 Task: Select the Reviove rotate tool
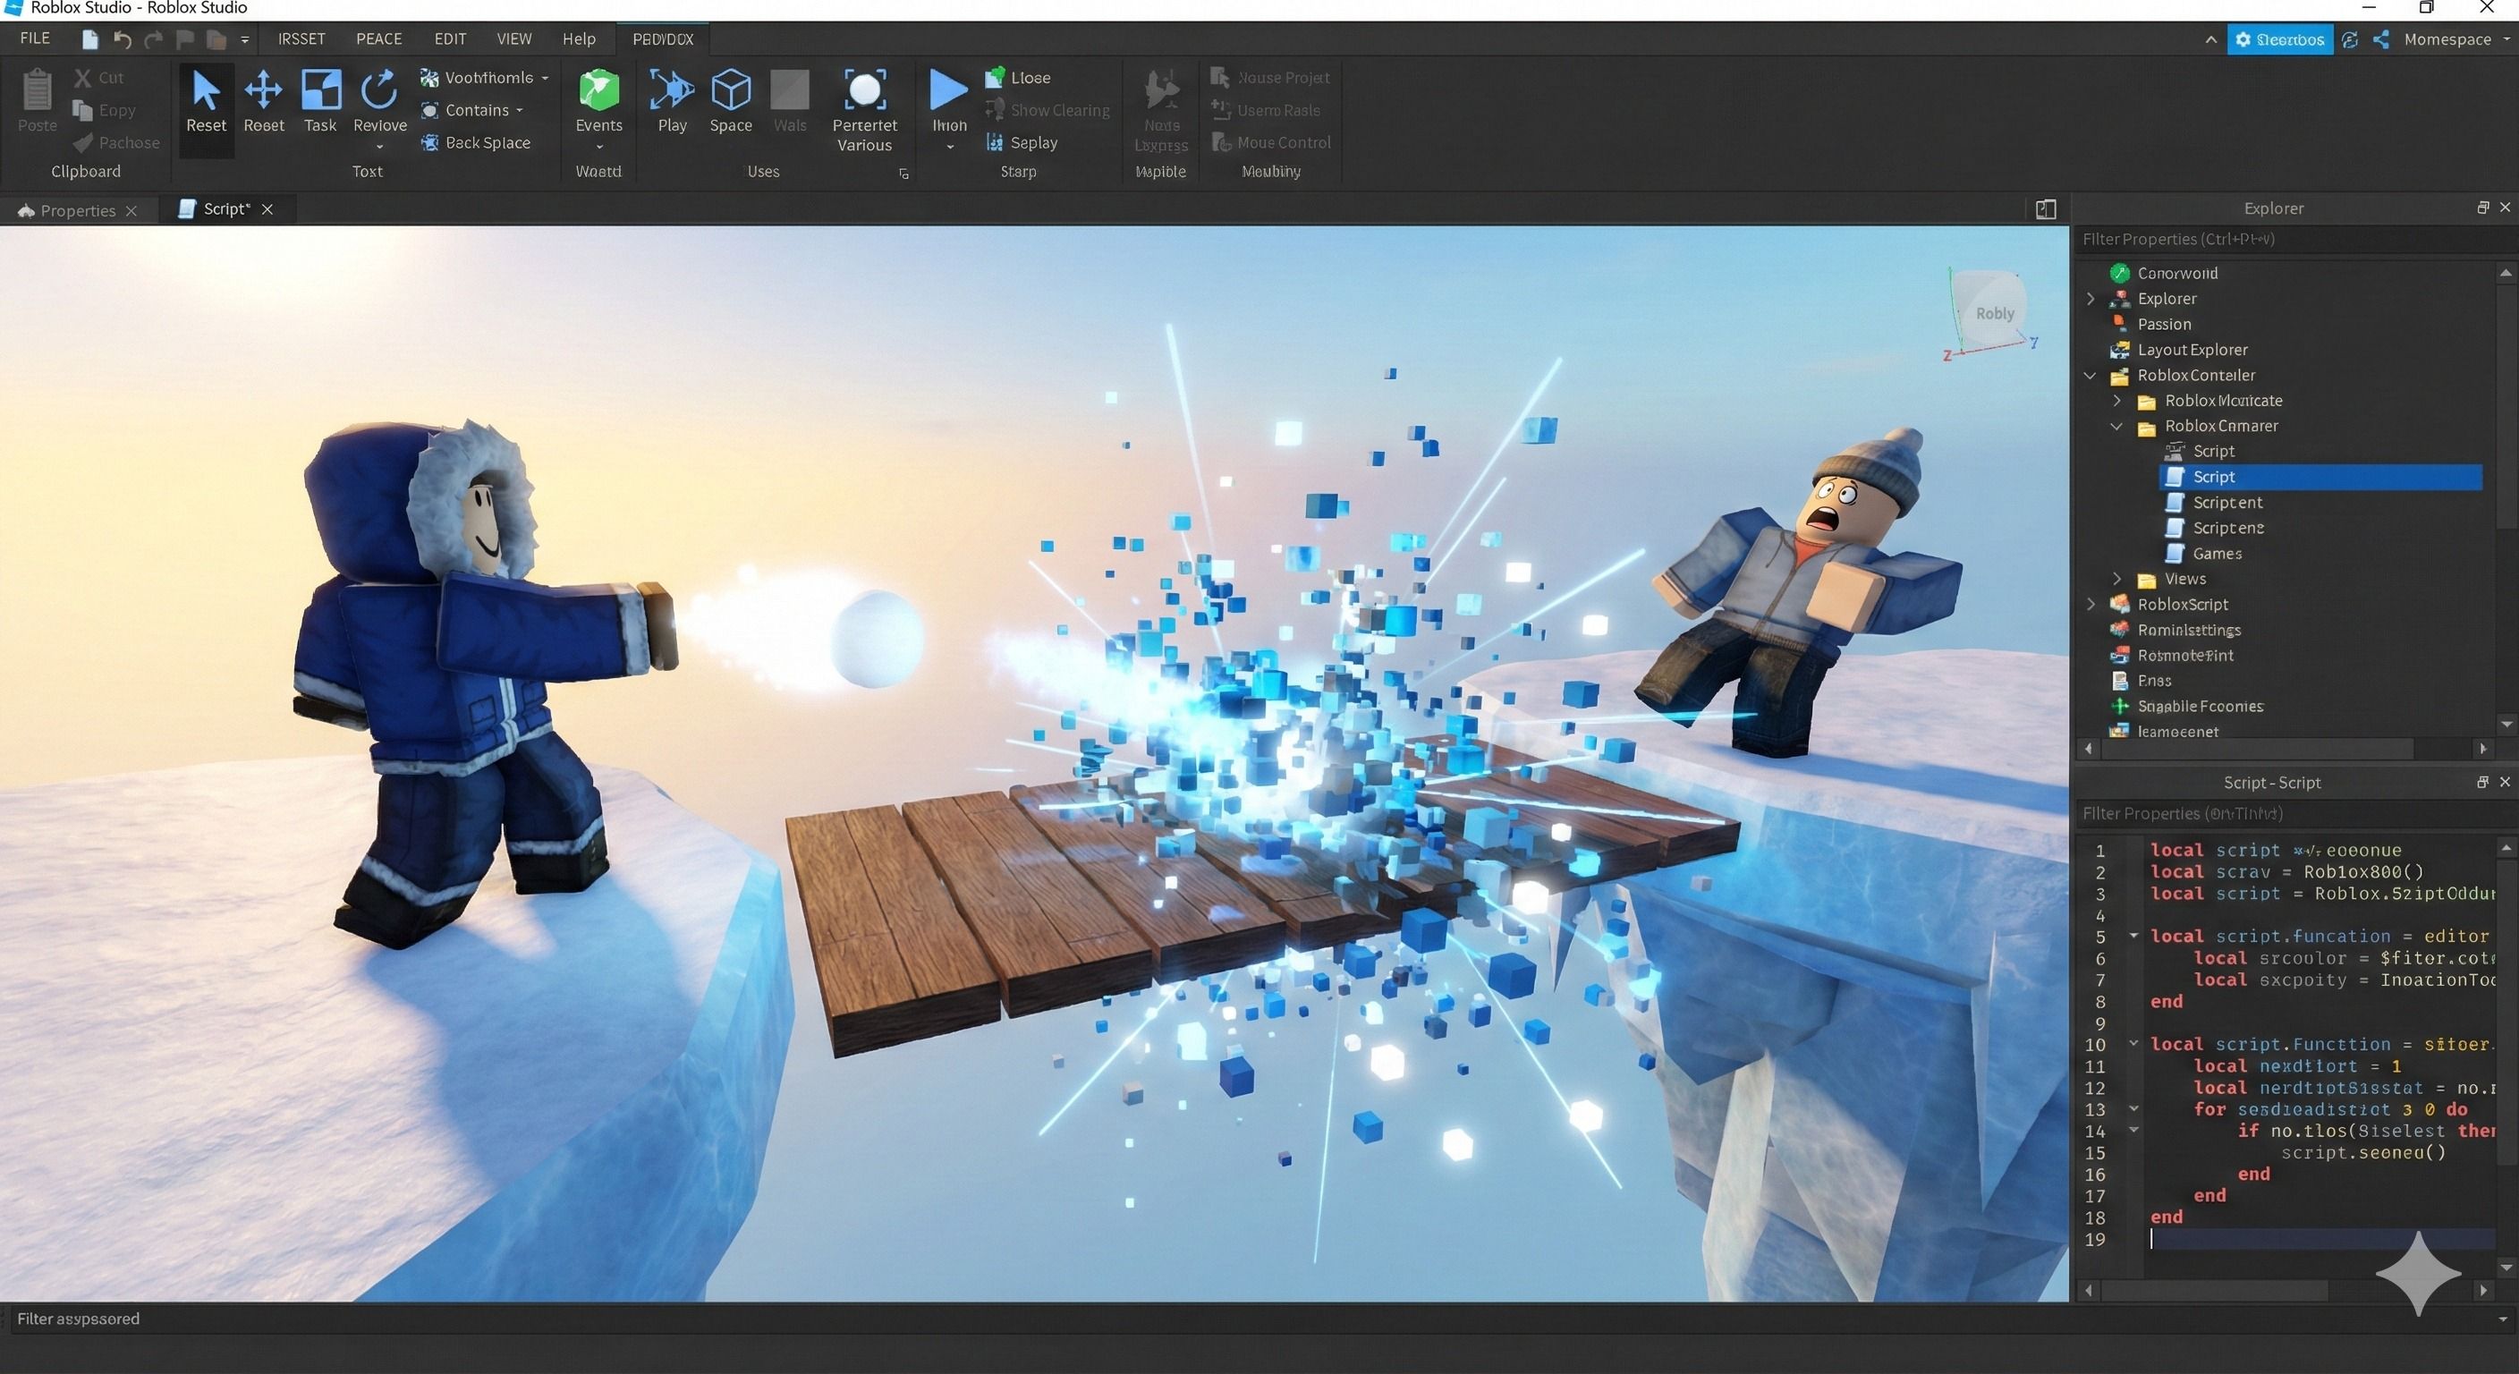point(378,91)
